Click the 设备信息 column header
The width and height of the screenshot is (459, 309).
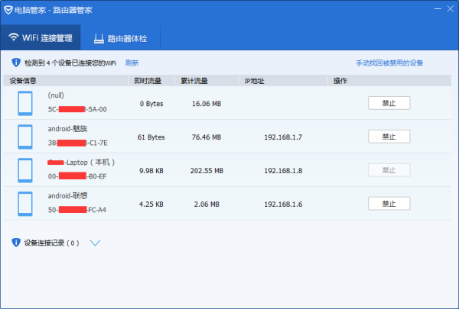(x=23, y=81)
